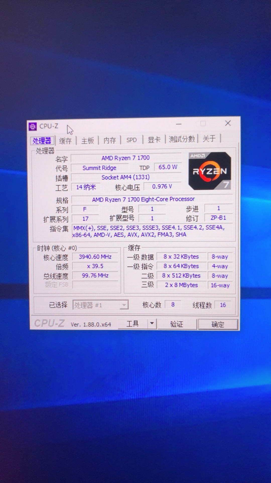271x483 pixels.
Task: Click the multiplier value x 39.5
Action: click(x=95, y=266)
